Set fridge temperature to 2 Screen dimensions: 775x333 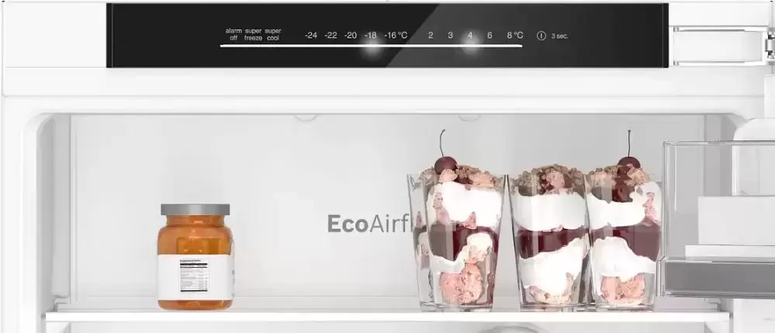tap(431, 36)
